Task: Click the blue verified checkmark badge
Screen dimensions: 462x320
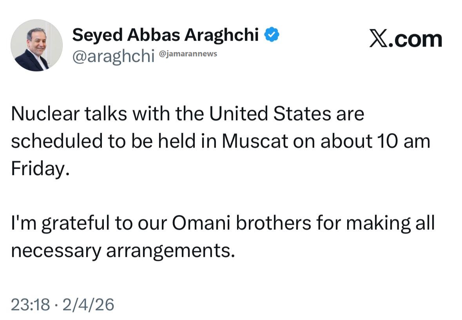Action: pos(272,35)
